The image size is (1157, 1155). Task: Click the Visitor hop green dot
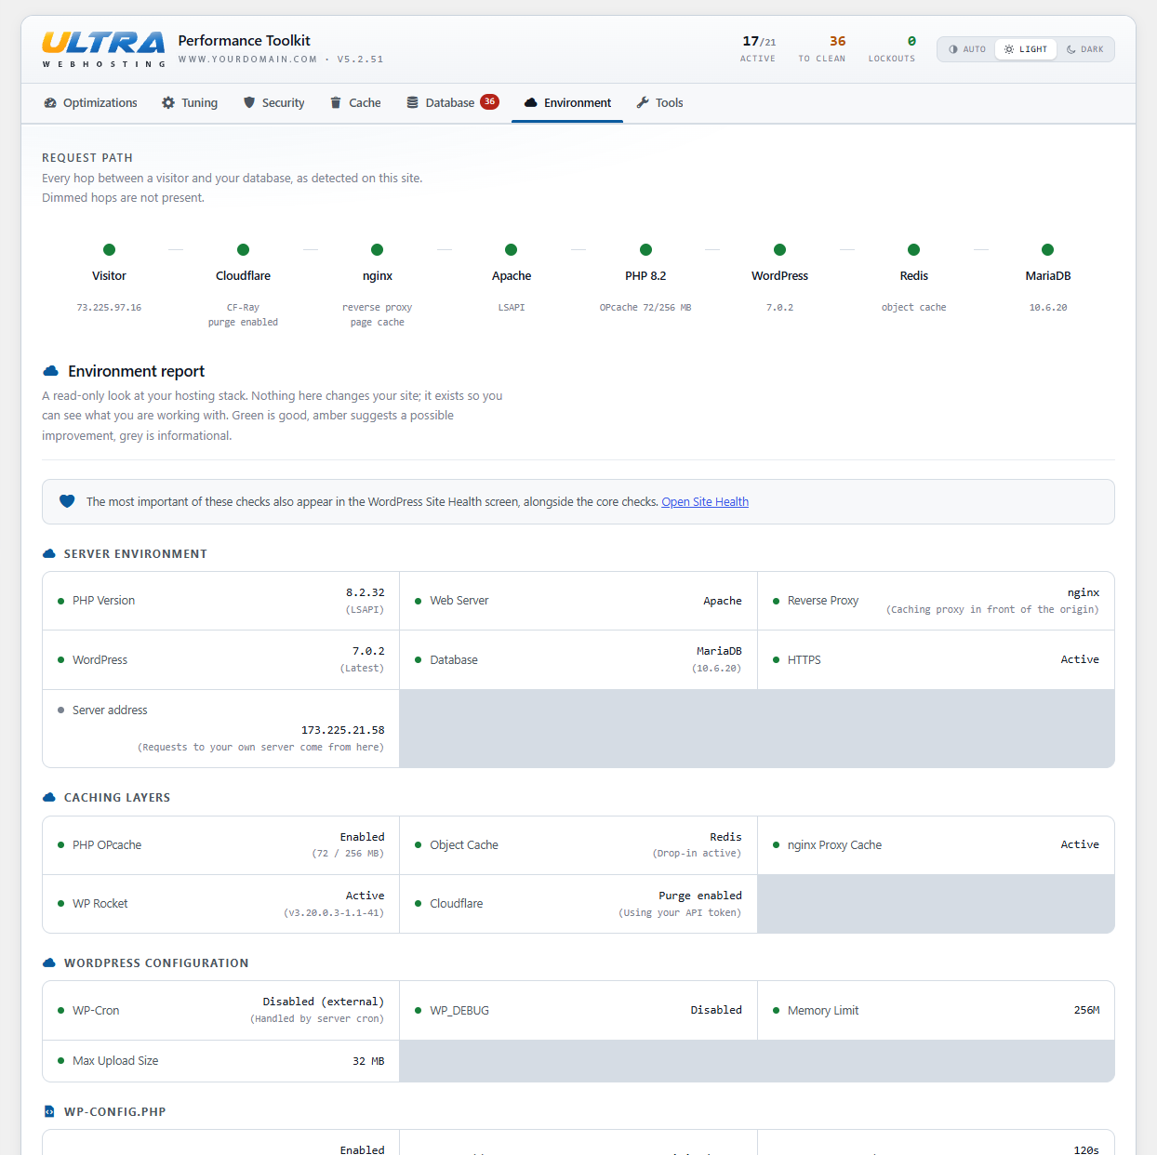[x=109, y=249]
